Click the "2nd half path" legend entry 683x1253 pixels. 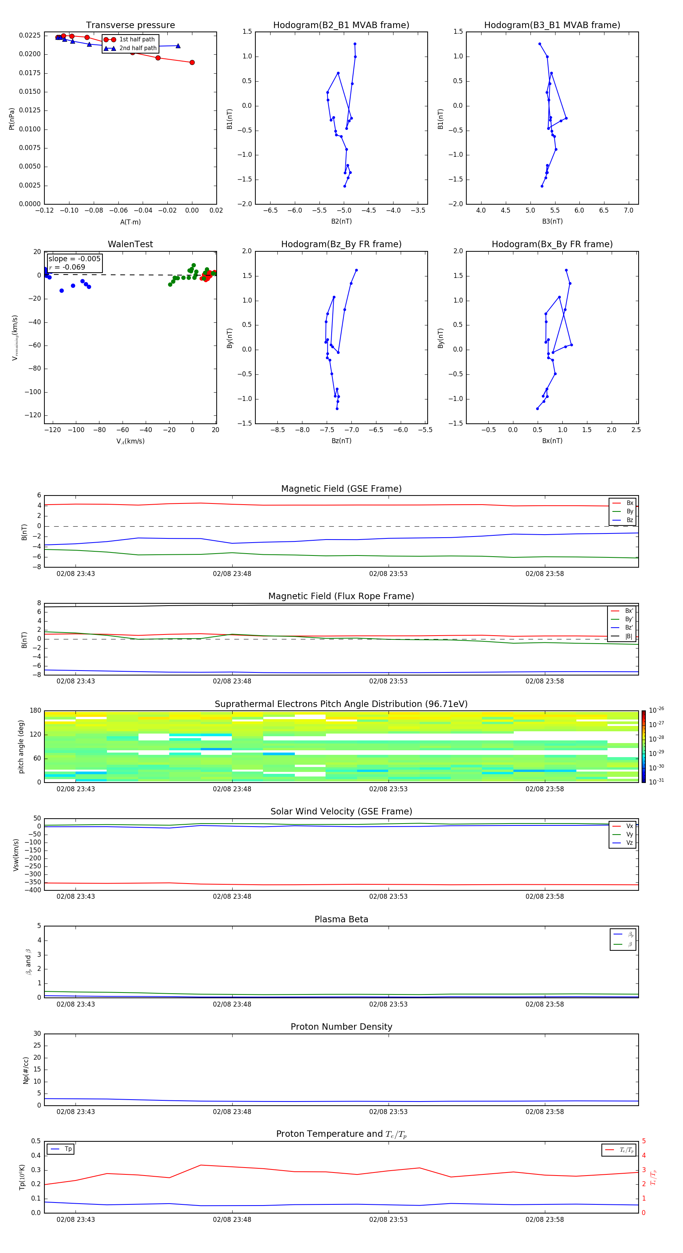click(x=130, y=48)
